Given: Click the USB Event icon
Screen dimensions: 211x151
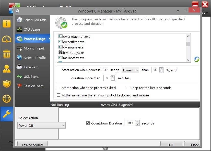Looking at the screenshot, I should 19,77.
